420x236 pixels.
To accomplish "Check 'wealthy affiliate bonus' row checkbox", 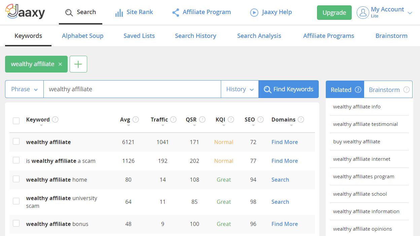I will pos(16,224).
